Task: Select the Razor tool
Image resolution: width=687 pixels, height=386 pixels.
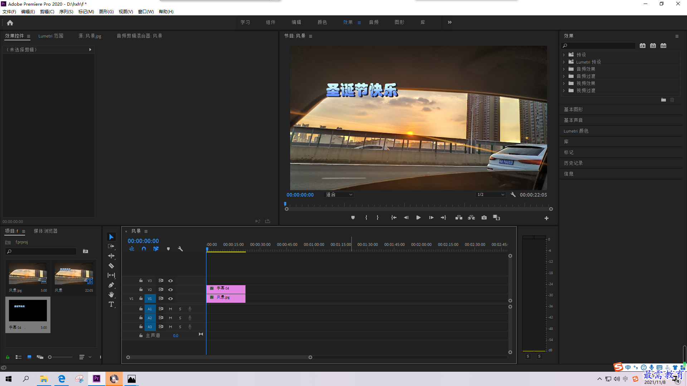Action: (111, 266)
